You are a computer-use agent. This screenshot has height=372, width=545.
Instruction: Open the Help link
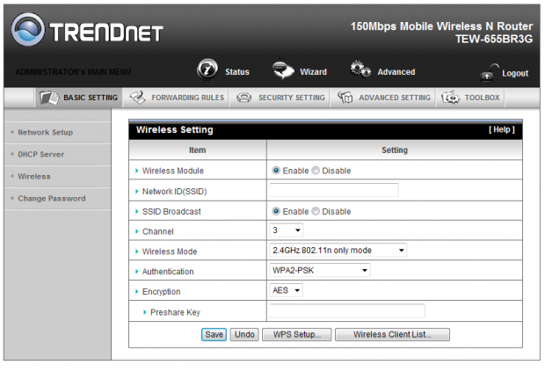click(502, 129)
